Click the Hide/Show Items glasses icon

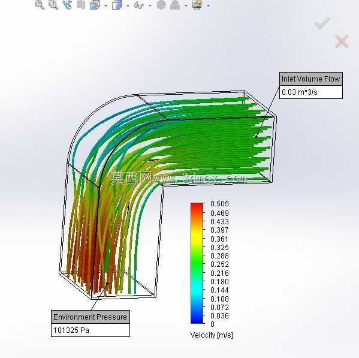[x=139, y=5]
